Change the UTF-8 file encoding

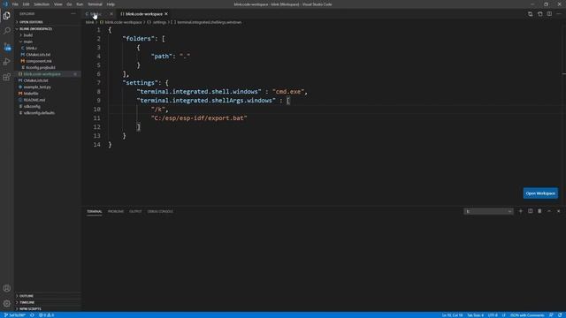click(493, 315)
